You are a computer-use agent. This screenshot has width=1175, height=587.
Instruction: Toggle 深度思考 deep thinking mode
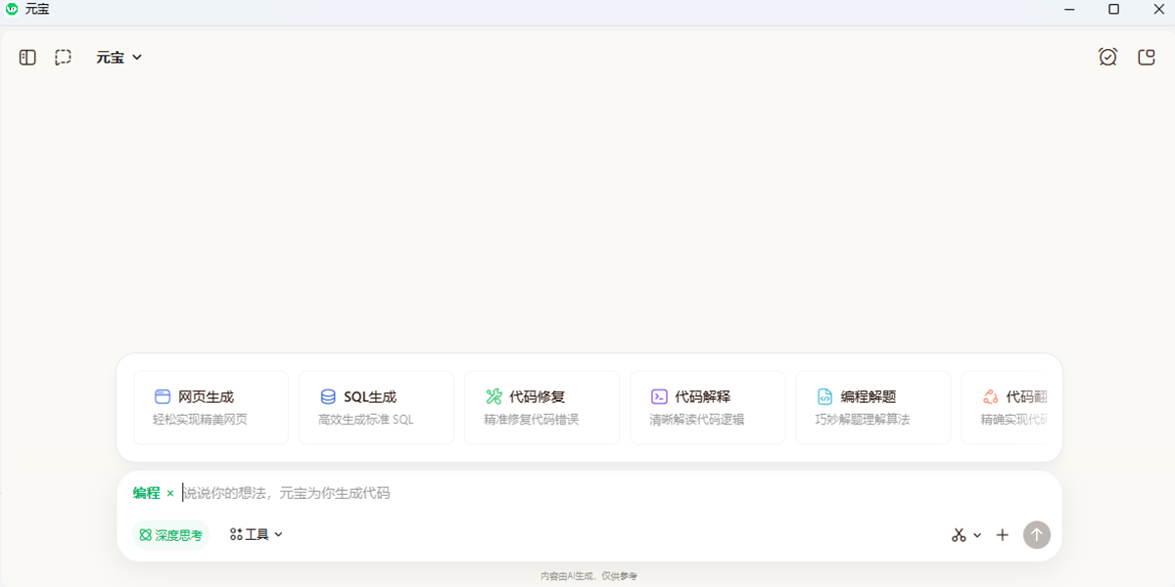(x=170, y=535)
